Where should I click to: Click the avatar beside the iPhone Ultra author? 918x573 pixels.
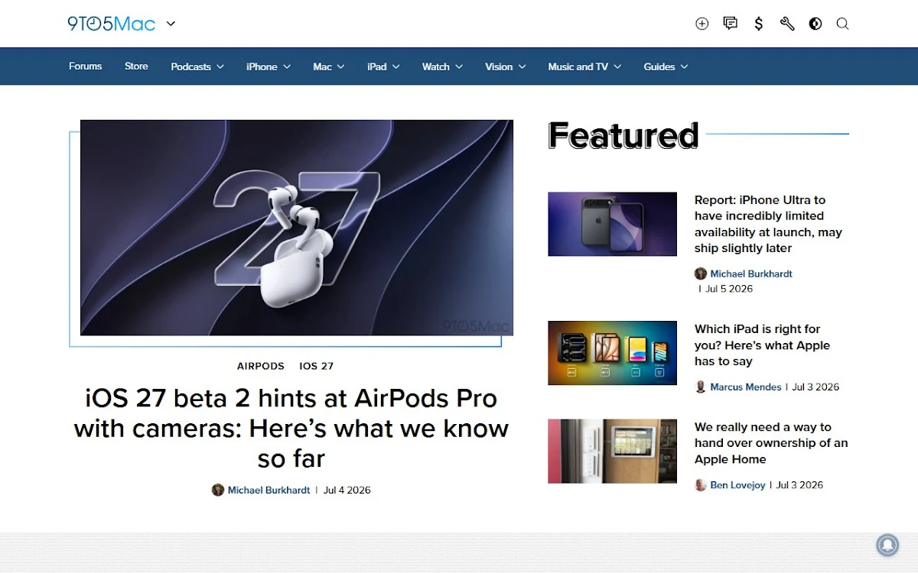click(x=700, y=274)
